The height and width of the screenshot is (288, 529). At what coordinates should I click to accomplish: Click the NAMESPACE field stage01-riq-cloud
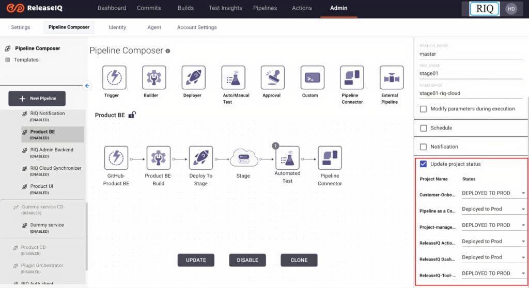click(471, 93)
